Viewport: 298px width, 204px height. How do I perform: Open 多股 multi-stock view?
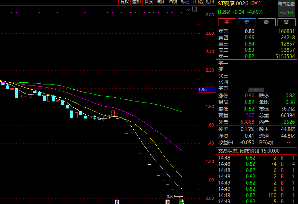click(149, 2)
